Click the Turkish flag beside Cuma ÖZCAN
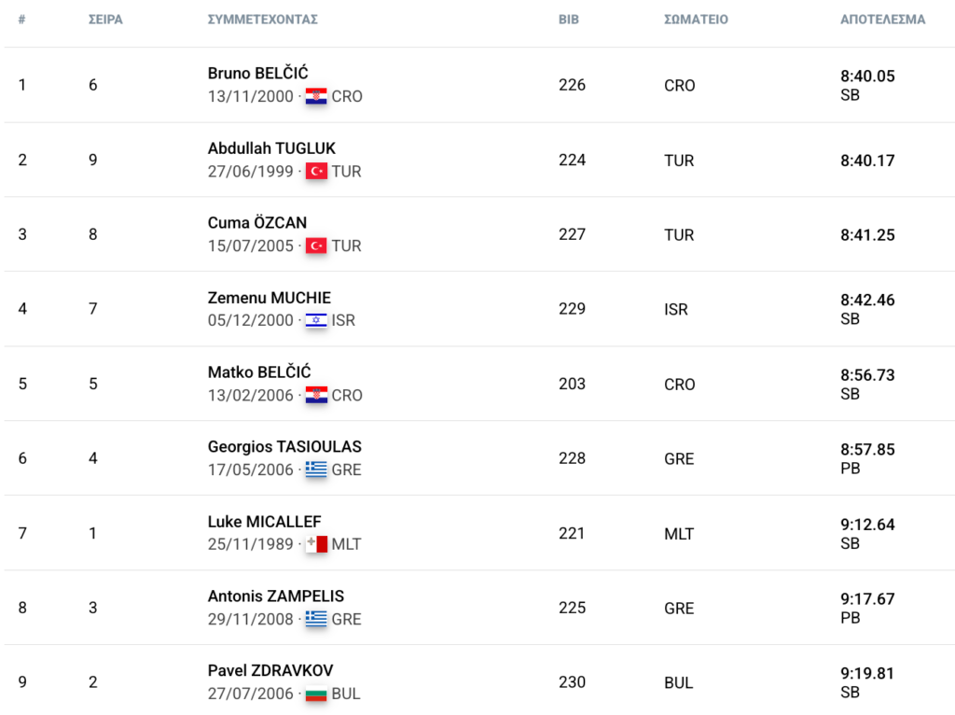 (316, 245)
